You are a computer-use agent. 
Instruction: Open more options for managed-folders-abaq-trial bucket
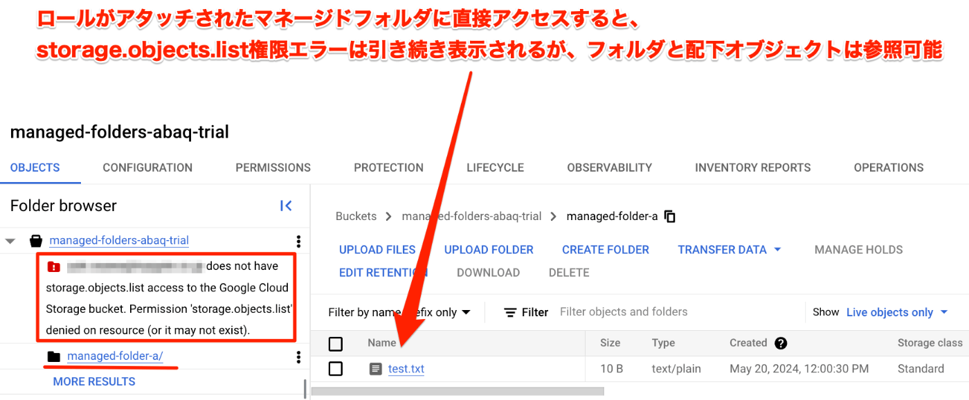(x=298, y=241)
